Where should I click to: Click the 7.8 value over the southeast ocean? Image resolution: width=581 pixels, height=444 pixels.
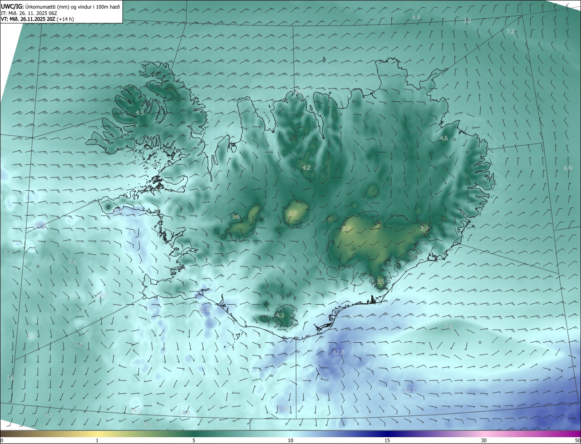pos(448,326)
